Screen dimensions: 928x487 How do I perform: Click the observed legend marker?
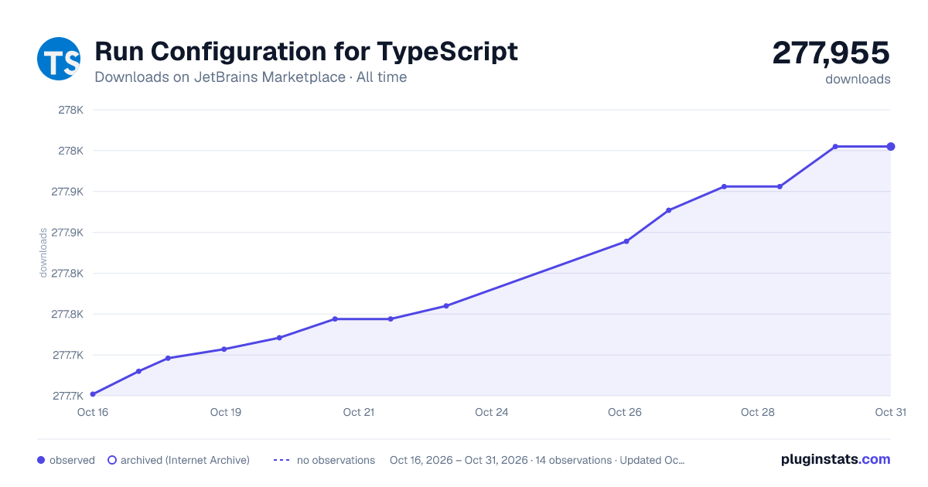coord(41,460)
